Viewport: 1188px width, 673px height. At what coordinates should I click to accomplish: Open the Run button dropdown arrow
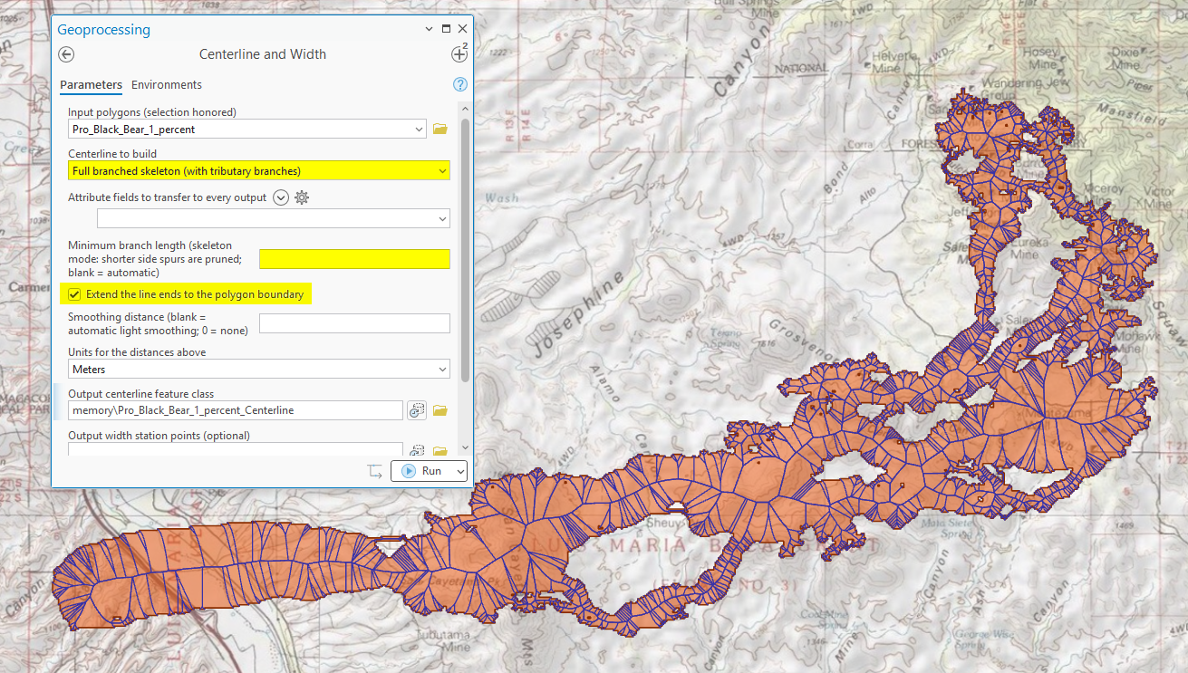[x=461, y=471]
